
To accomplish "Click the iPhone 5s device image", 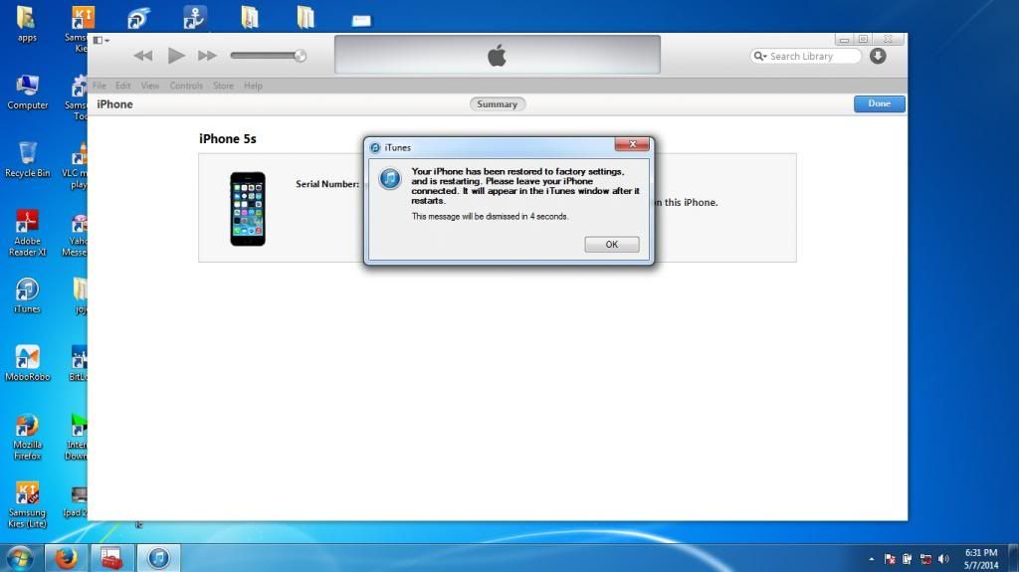I will (248, 209).
